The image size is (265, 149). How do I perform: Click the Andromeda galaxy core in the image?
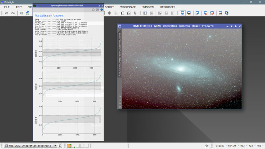(x=181, y=69)
